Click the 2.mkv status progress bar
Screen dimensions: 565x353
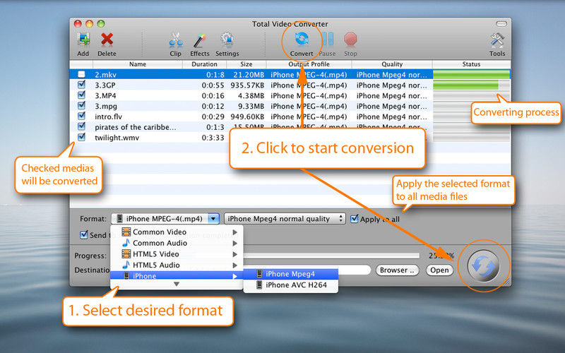point(471,75)
